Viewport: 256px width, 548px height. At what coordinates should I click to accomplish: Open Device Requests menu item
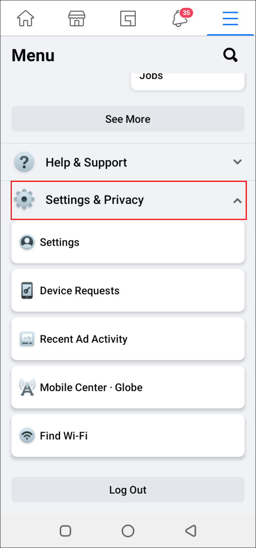coord(128,290)
